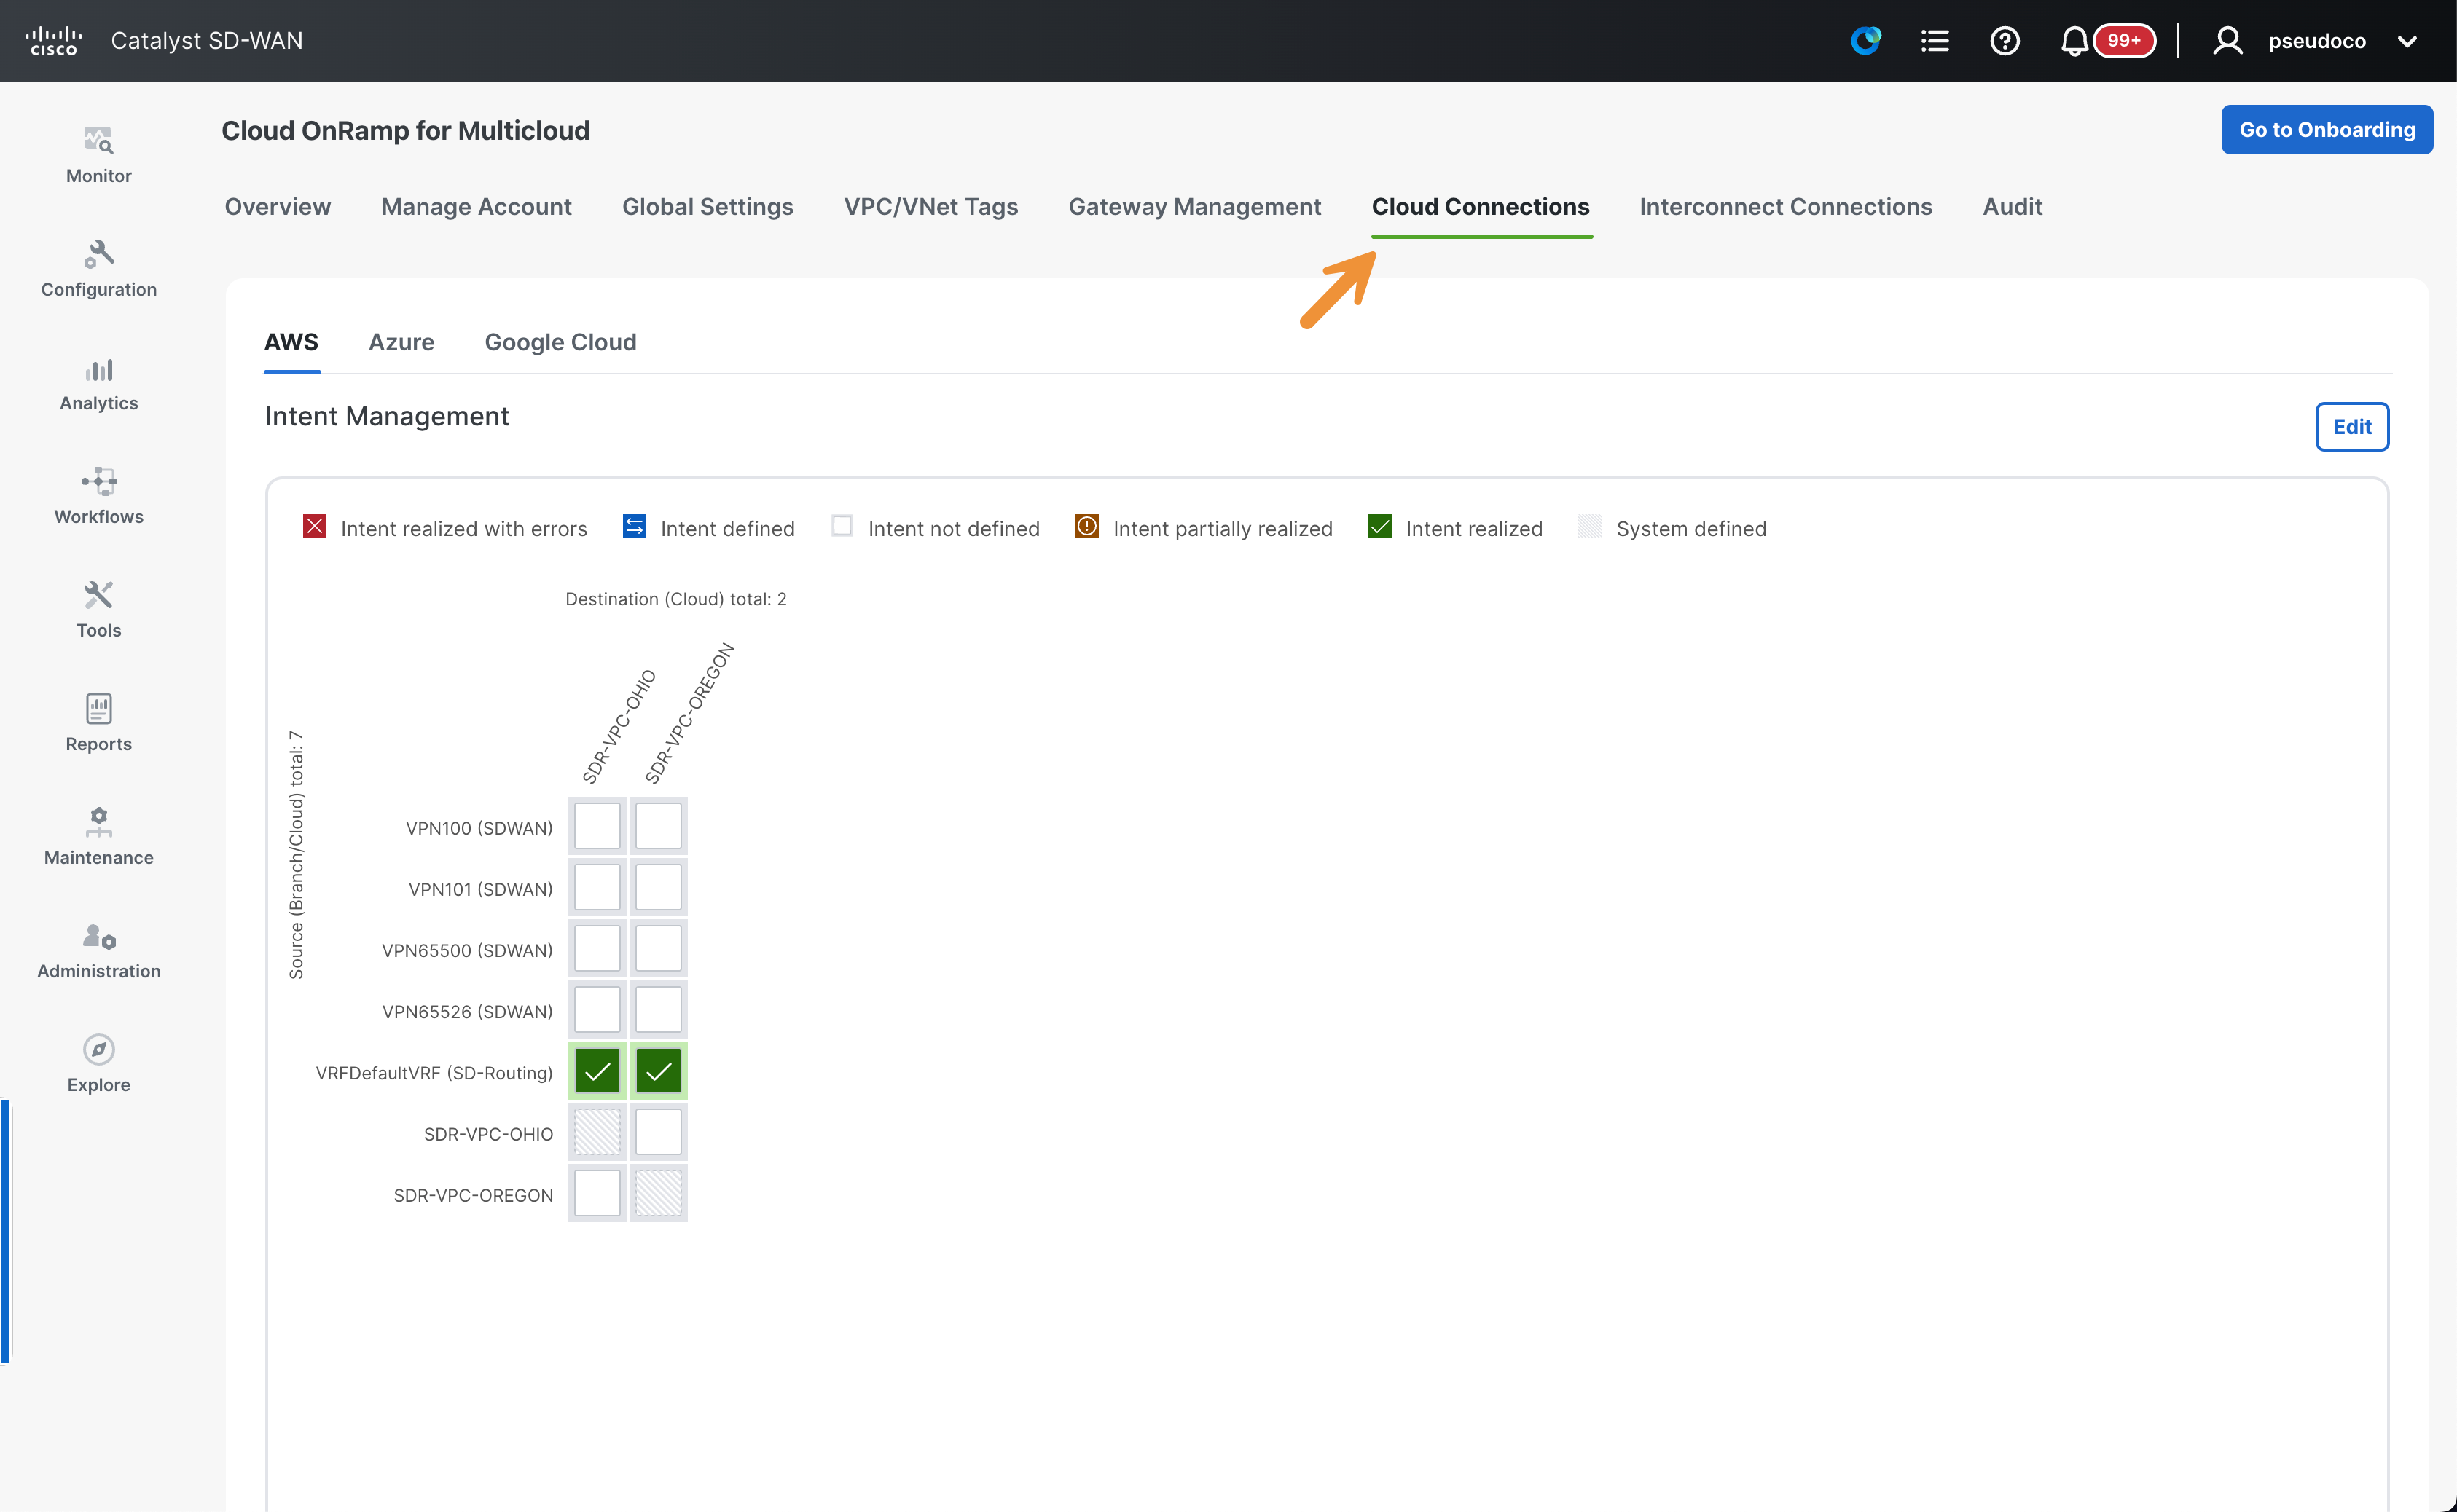Image resolution: width=2457 pixels, height=1512 pixels.
Task: Click the red Intent realized with errors legend icon
Action: 314,527
